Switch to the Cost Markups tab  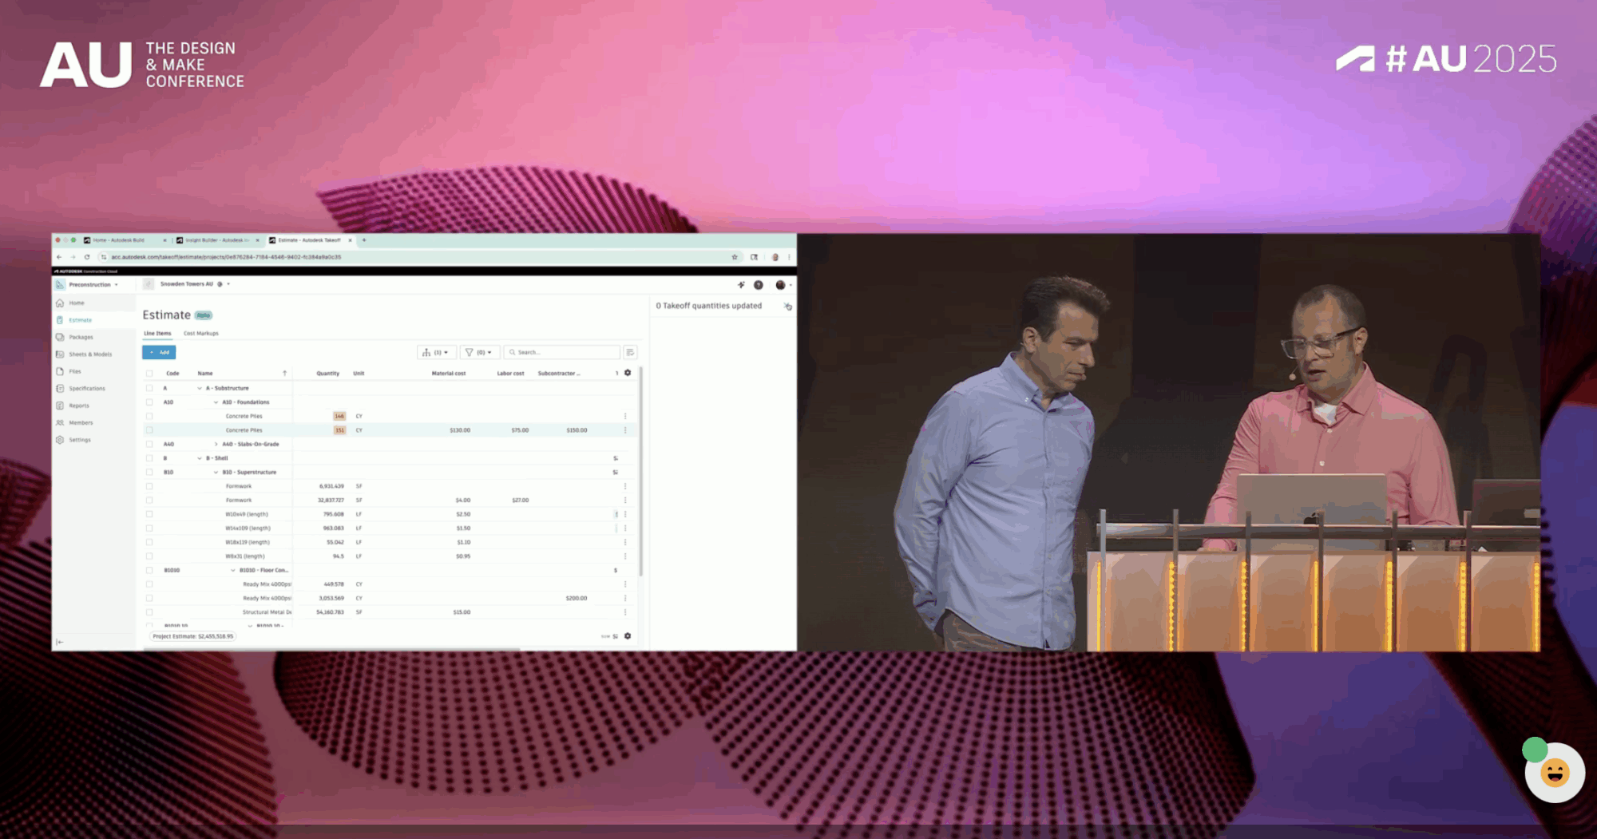pyautogui.click(x=201, y=334)
